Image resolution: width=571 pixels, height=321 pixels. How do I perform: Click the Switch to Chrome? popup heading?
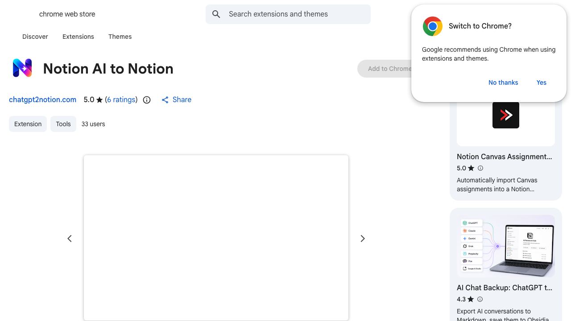coord(480,26)
